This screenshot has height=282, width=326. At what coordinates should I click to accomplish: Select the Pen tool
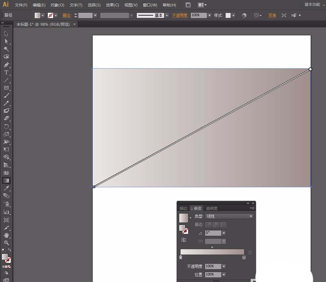6,65
